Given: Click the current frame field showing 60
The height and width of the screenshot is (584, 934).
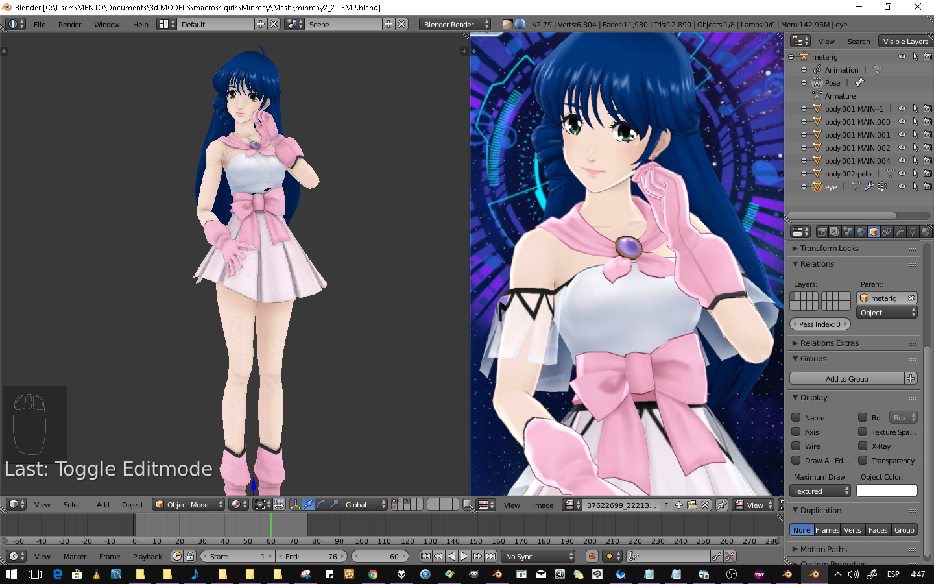Looking at the screenshot, I should (x=380, y=556).
